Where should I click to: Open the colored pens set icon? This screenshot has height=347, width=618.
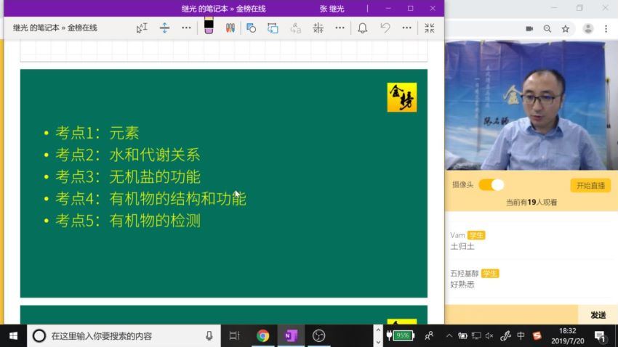pos(230,28)
